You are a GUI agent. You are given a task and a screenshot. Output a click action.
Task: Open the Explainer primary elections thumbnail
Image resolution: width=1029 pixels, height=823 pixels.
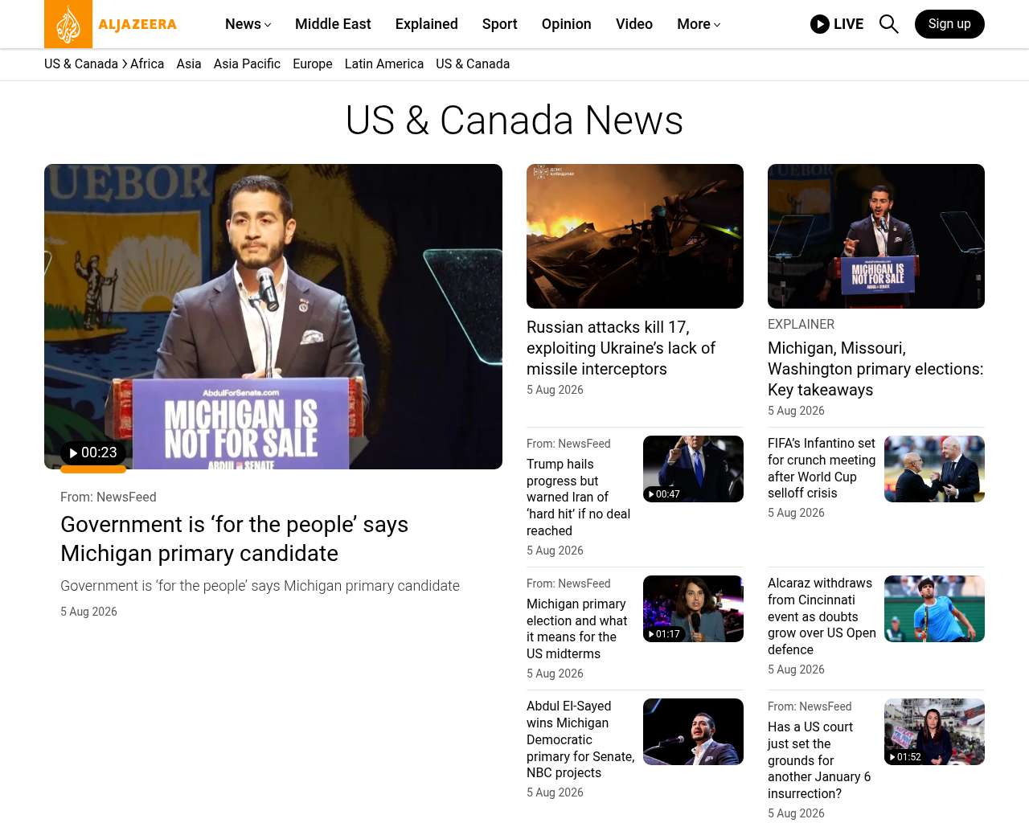click(x=876, y=236)
